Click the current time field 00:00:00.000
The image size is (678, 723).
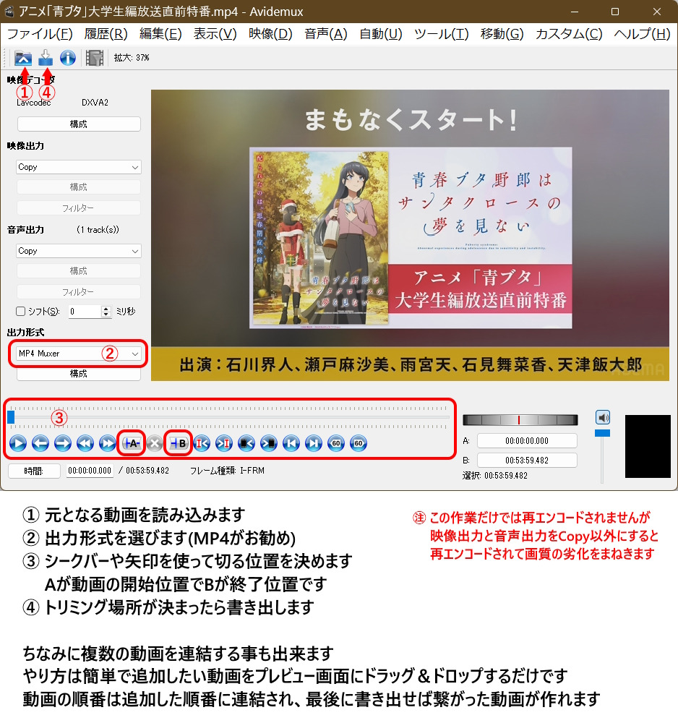click(90, 471)
